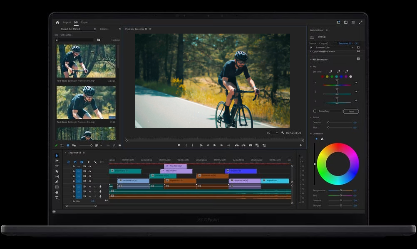Click the Home icon in top bar
Viewport: 417px width, 249px height.
(x=57, y=22)
